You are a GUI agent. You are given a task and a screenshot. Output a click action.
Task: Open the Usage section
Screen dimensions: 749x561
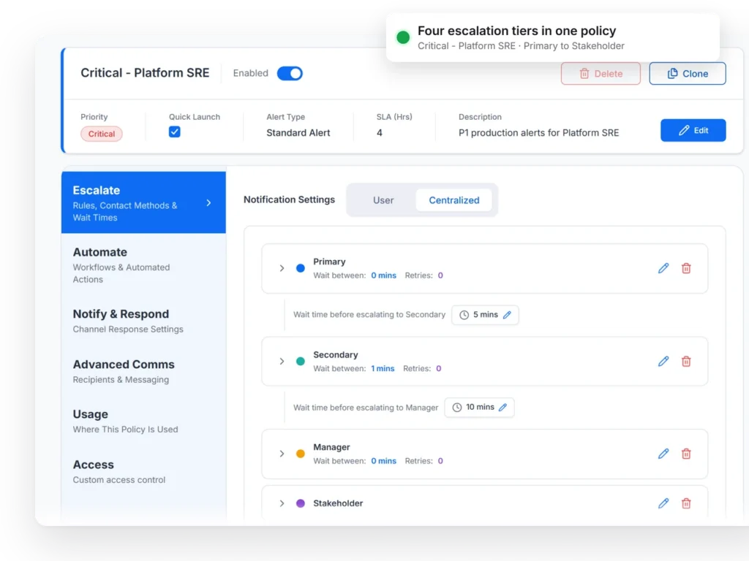(143, 421)
